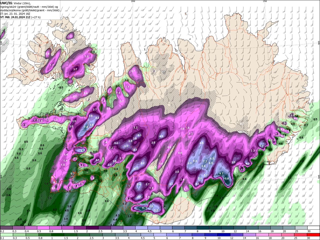
Task: Click the 6.6 snowfall value on the map
Action: (203, 166)
